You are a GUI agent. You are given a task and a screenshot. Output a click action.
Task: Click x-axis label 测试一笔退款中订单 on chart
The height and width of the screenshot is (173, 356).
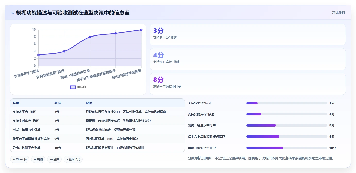(x=75, y=75)
